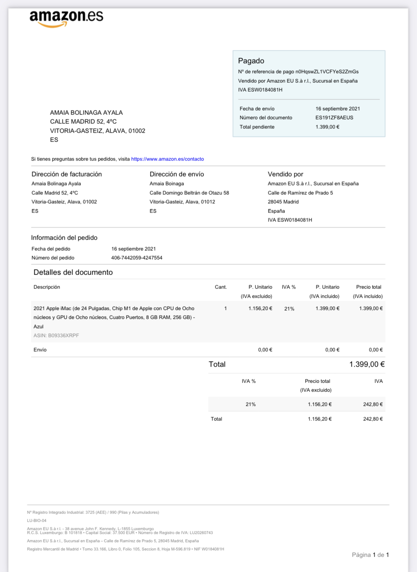Click document number ES191ZF8AEUS

pyautogui.click(x=334, y=118)
